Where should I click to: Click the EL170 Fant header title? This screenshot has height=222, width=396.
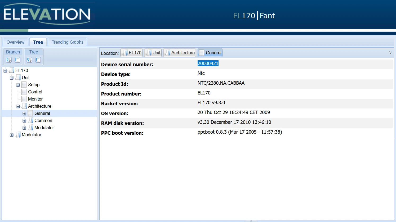254,16
